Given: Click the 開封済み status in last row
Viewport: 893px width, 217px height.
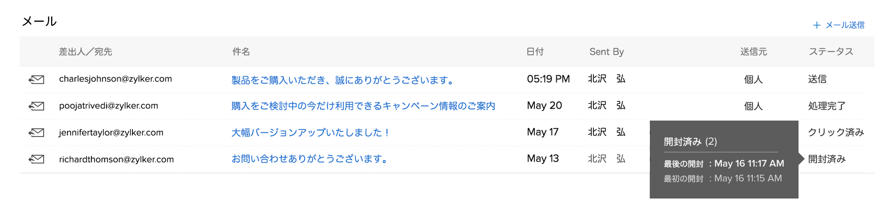Looking at the screenshot, I should (x=827, y=159).
